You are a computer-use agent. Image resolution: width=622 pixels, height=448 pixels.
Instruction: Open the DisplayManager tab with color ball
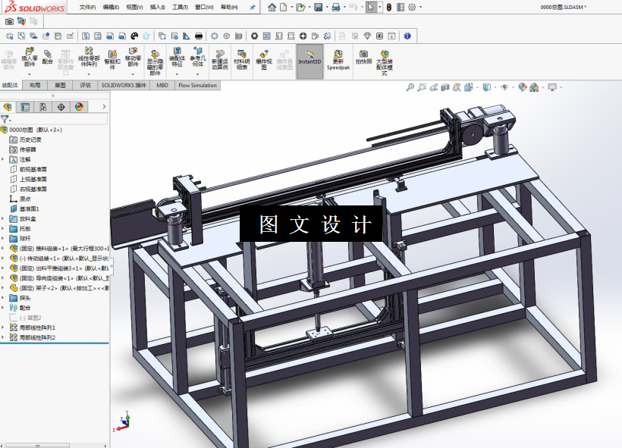pos(79,107)
